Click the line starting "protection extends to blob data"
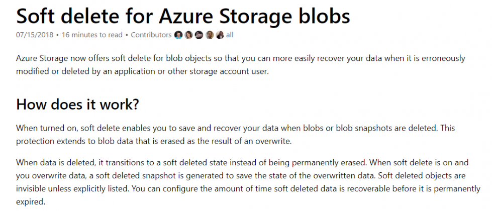The height and width of the screenshot is (211, 492). pos(153,141)
